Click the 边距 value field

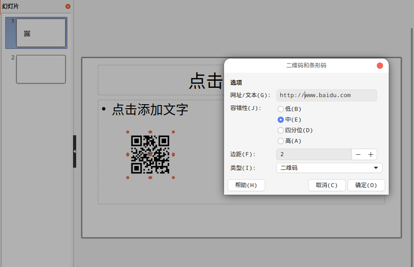(314, 154)
